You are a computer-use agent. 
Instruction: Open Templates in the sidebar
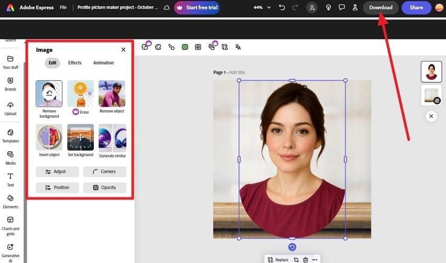coord(10,136)
